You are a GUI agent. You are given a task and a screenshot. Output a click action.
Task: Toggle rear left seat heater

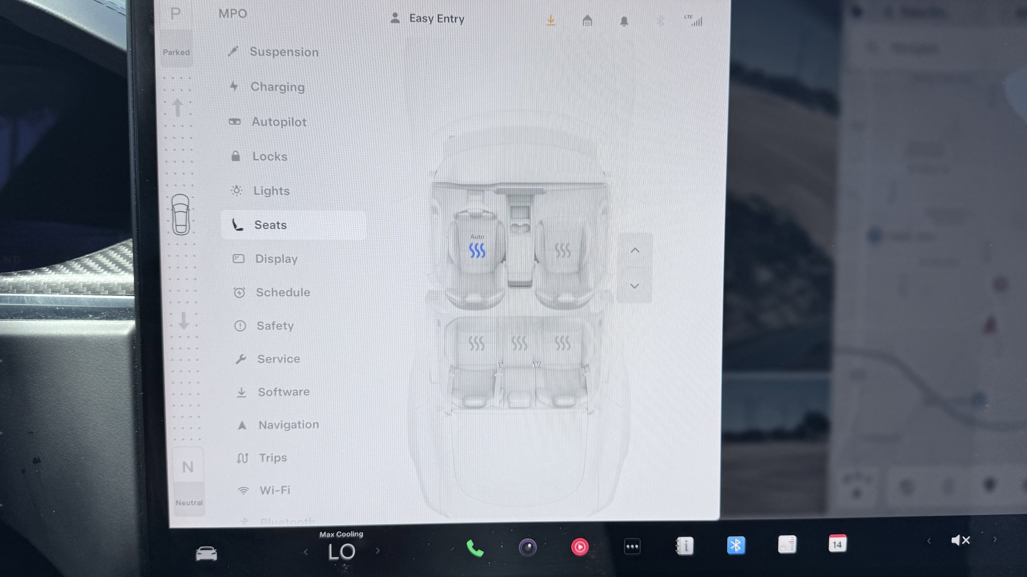[476, 343]
